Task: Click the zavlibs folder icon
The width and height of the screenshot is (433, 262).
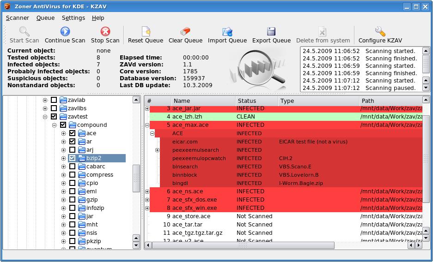Action: pyautogui.click(x=63, y=108)
